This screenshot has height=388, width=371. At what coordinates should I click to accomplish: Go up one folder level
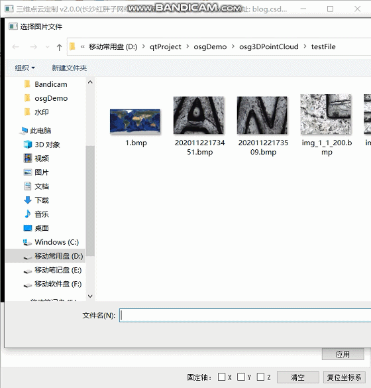click(59, 47)
